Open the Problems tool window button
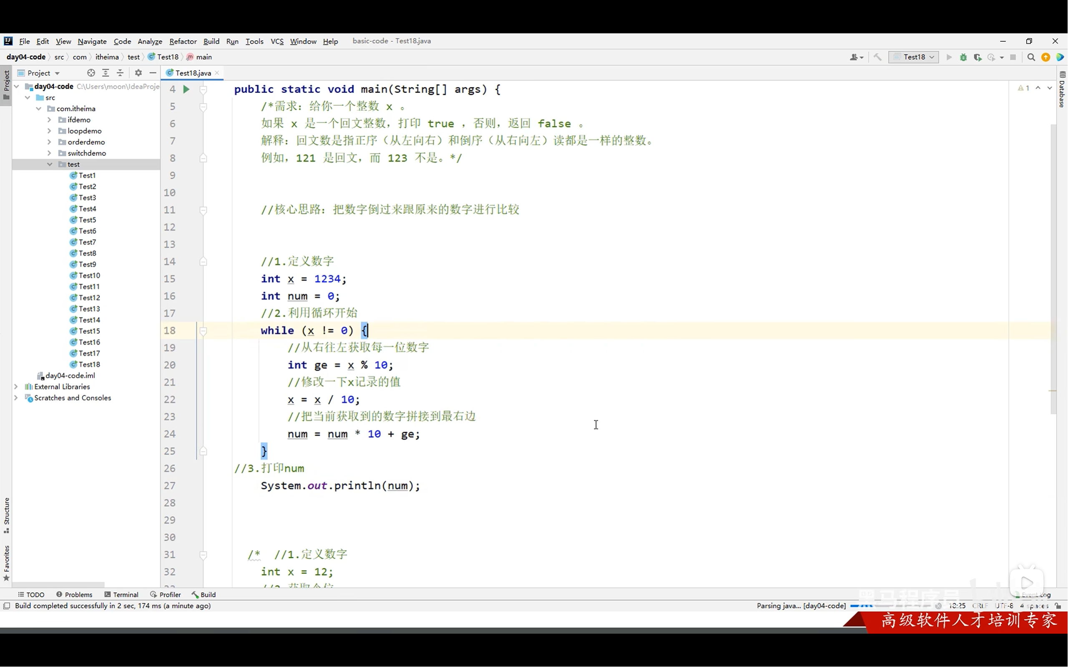Image resolution: width=1068 pixels, height=667 pixels. tap(74, 595)
